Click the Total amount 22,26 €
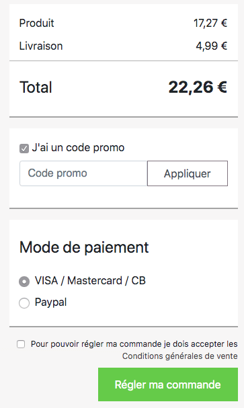Viewport: 244px width, 408px height. tap(198, 87)
